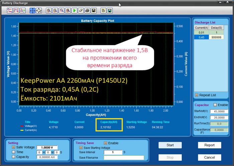Click the Cancel button
234x166 pixels.
[x=209, y=157]
